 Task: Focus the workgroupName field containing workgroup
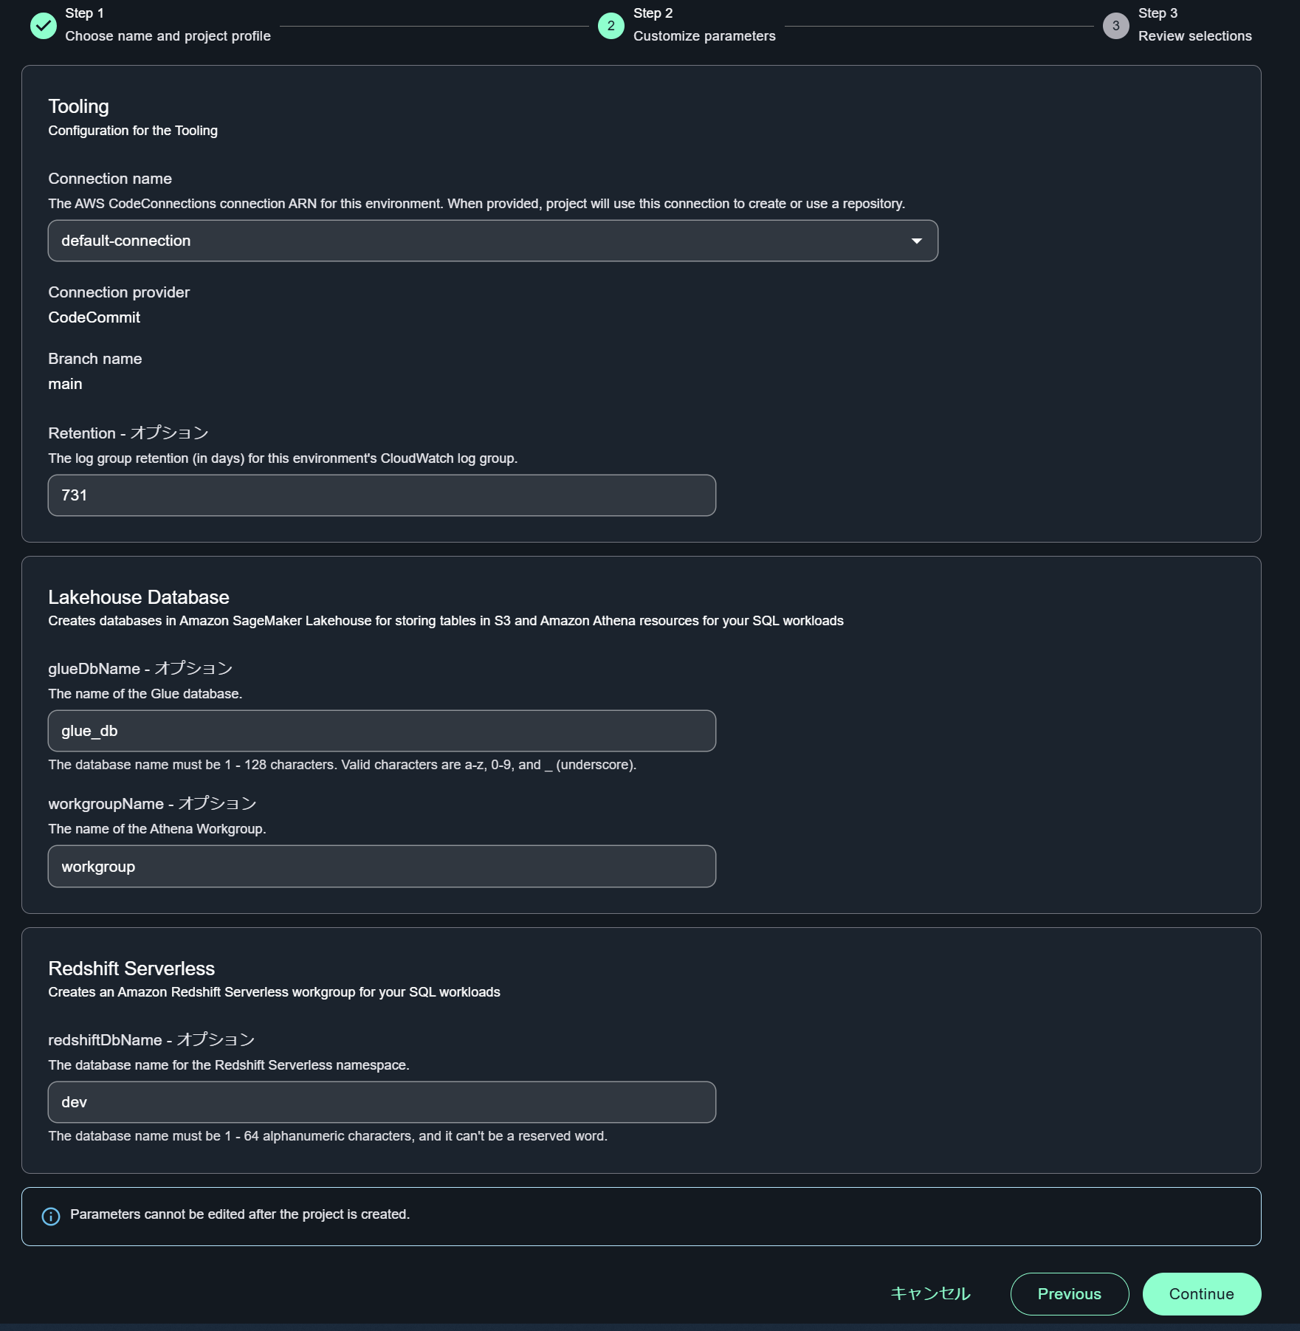[382, 867]
